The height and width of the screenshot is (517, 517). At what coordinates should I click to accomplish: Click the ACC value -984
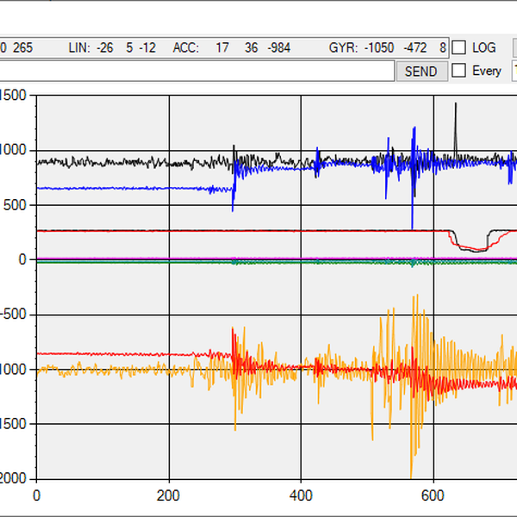click(x=281, y=48)
